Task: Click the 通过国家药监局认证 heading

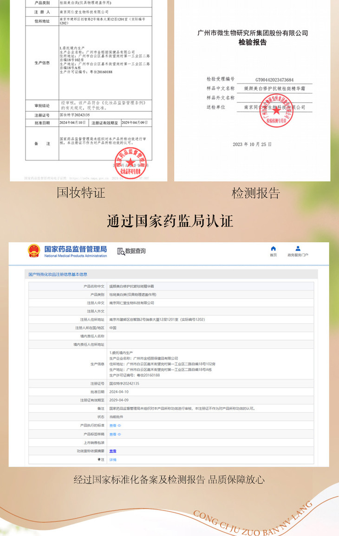Action: tap(169, 220)
